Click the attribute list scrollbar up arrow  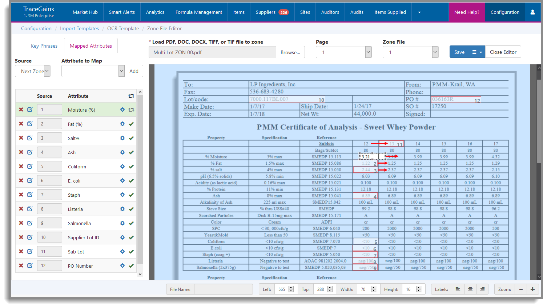point(140,92)
